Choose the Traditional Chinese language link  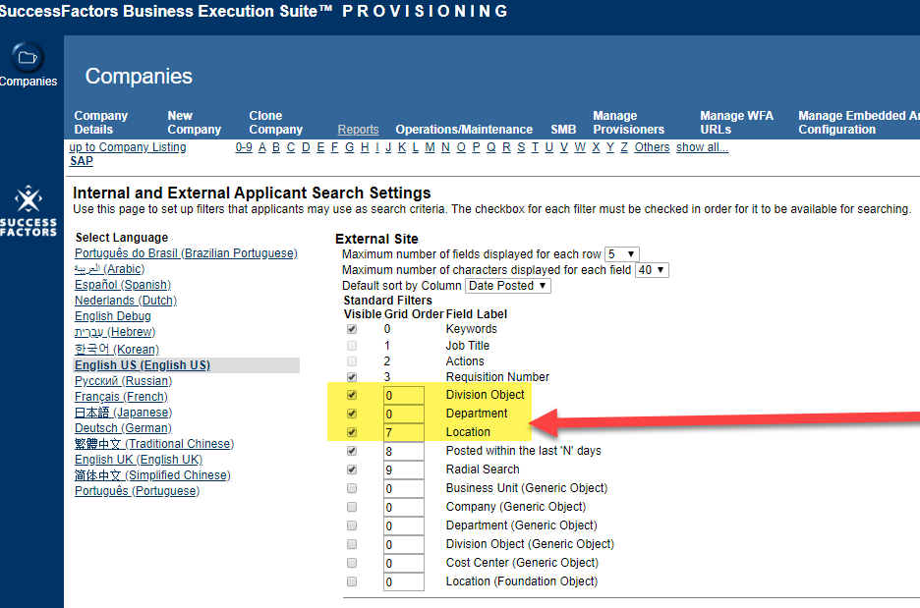point(154,444)
